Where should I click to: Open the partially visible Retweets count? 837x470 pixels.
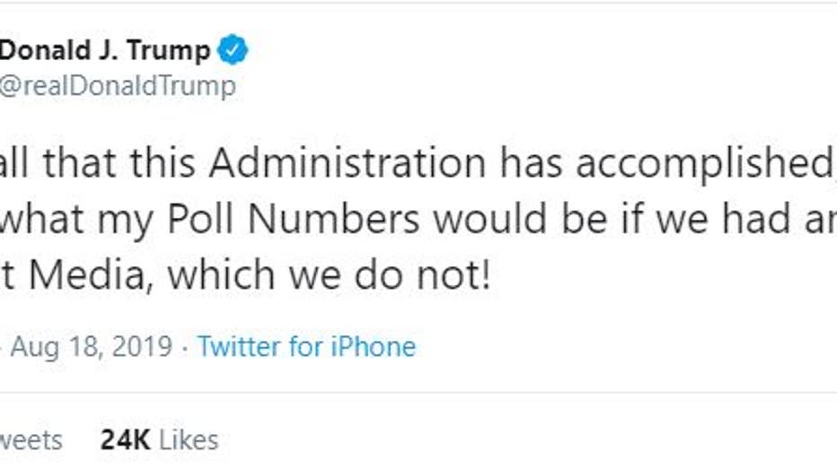coord(31,440)
